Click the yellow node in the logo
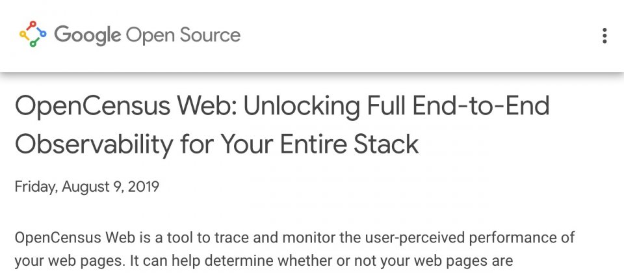The width and height of the screenshot is (624, 273). click(23, 34)
